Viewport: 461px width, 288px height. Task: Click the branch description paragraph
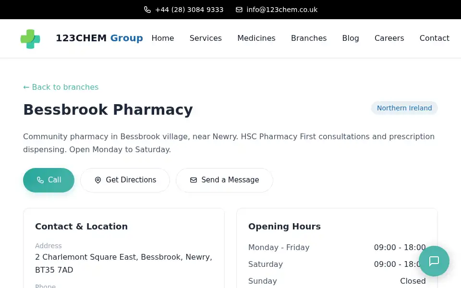pos(229,143)
